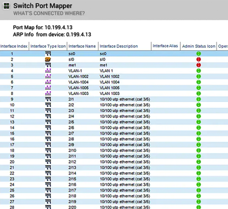Select the interface name cell sl0

71,59
